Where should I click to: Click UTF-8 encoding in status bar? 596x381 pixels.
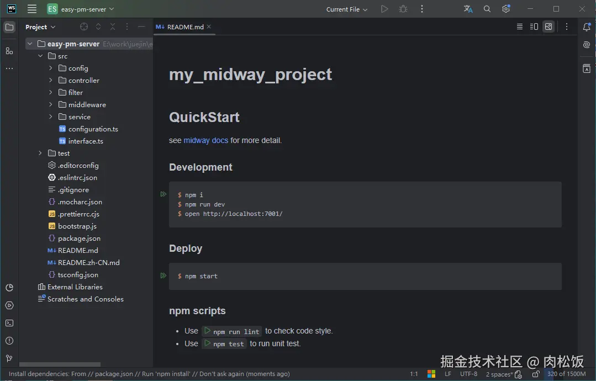tap(468, 374)
